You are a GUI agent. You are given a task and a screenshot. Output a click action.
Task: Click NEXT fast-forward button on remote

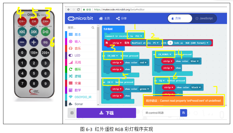coord(34,32)
